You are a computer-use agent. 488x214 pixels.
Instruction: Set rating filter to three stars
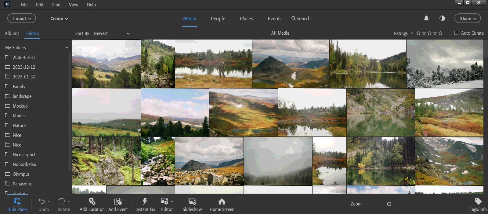tap(429, 33)
